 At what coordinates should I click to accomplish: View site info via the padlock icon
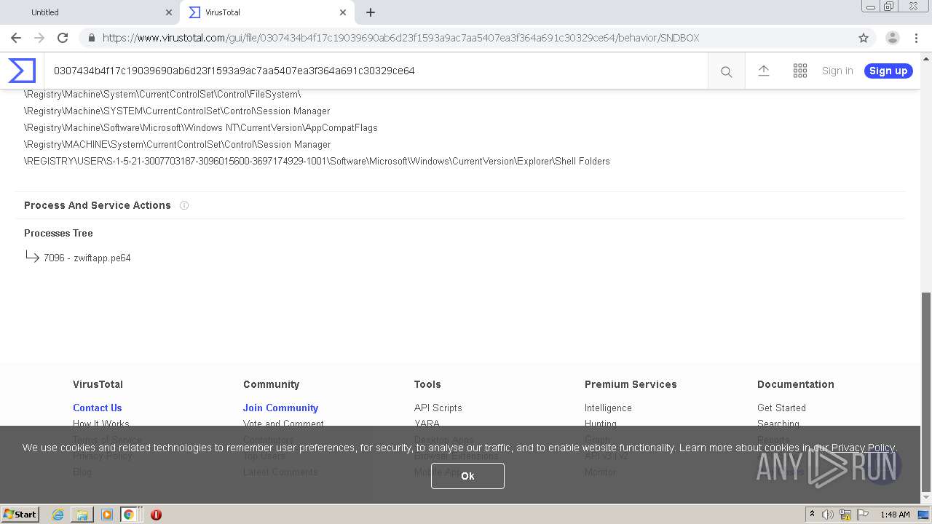[91, 38]
